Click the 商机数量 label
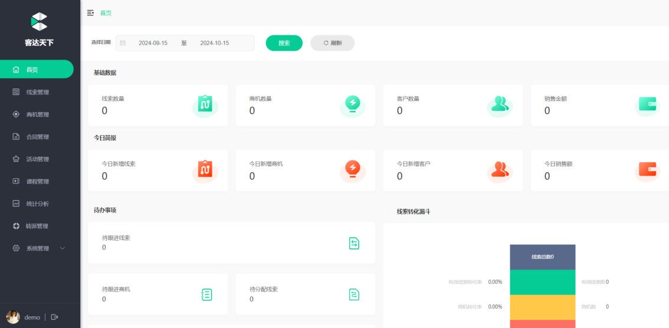Viewport: 669px width, 328px height. (x=260, y=99)
